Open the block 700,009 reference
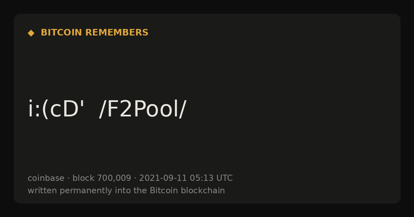Screen dimensions: 414x217 (x=102, y=178)
